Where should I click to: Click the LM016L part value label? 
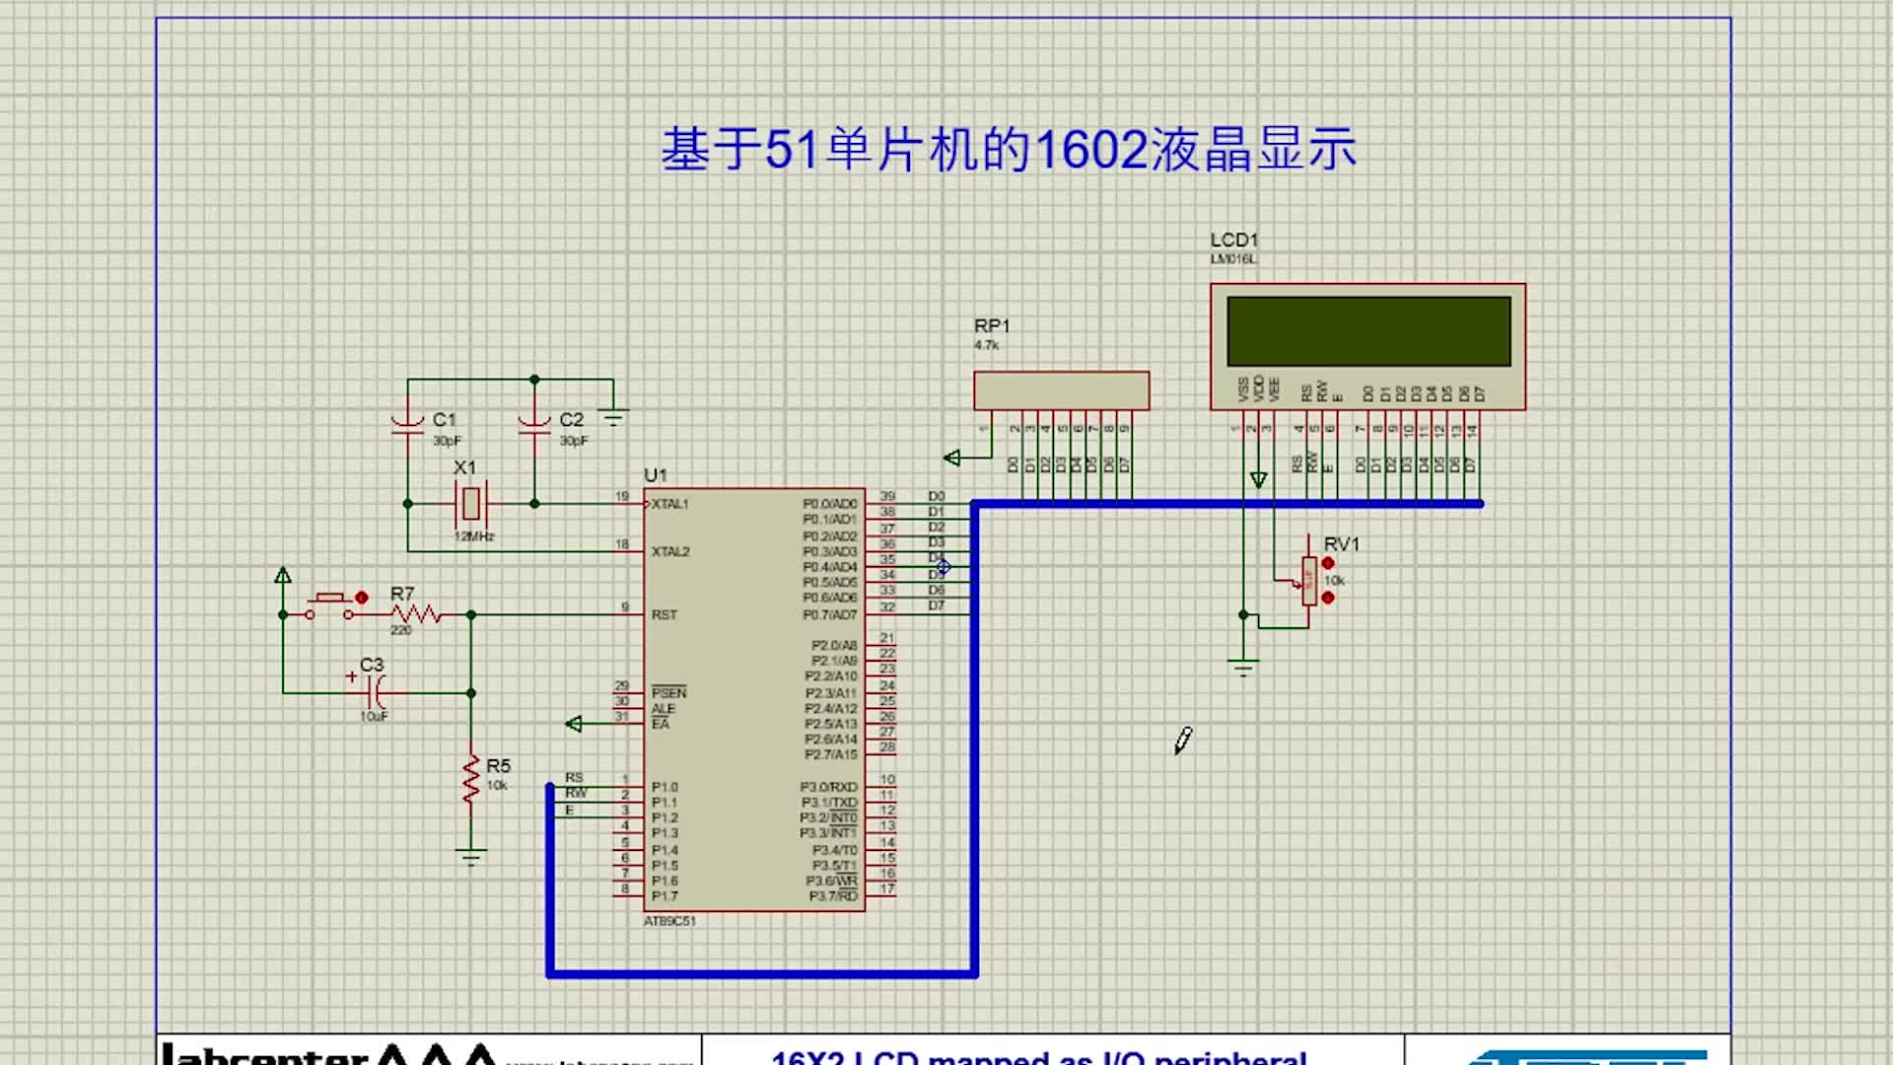click(x=1233, y=259)
